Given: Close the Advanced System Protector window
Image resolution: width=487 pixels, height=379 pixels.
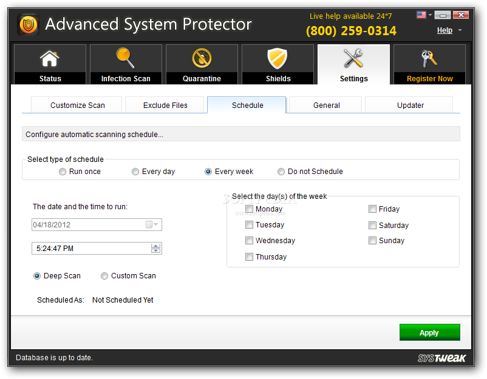Looking at the screenshot, I should pos(461,15).
